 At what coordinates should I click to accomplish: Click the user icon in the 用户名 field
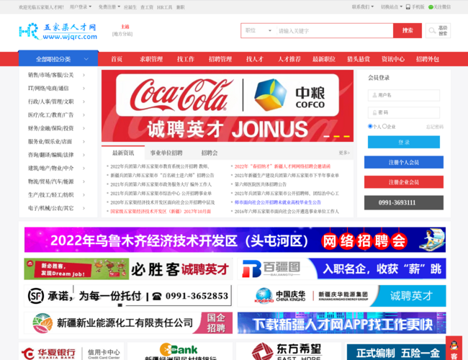coord(374,95)
